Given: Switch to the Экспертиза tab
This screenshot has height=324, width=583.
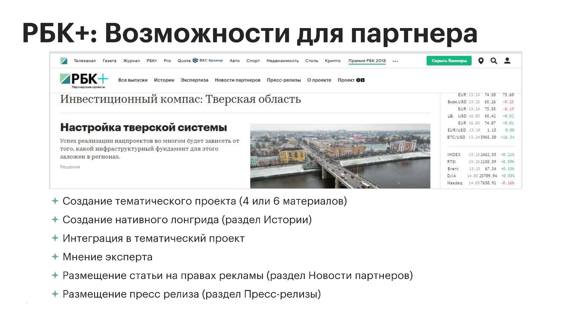Looking at the screenshot, I should tap(194, 80).
